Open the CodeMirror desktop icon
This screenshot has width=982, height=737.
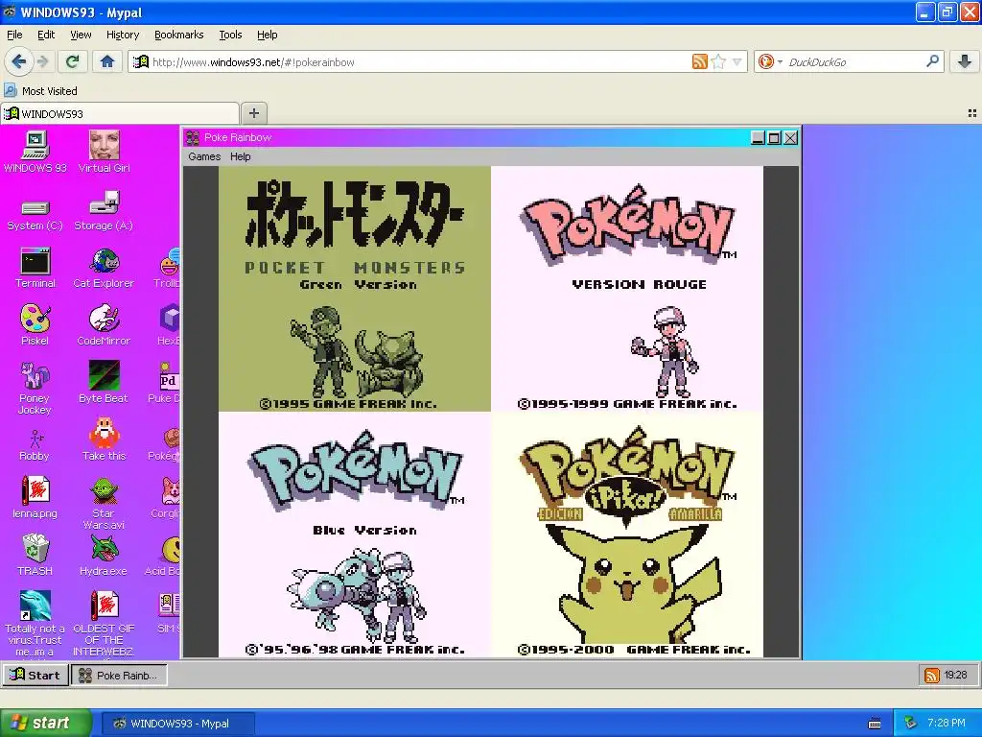[104, 325]
